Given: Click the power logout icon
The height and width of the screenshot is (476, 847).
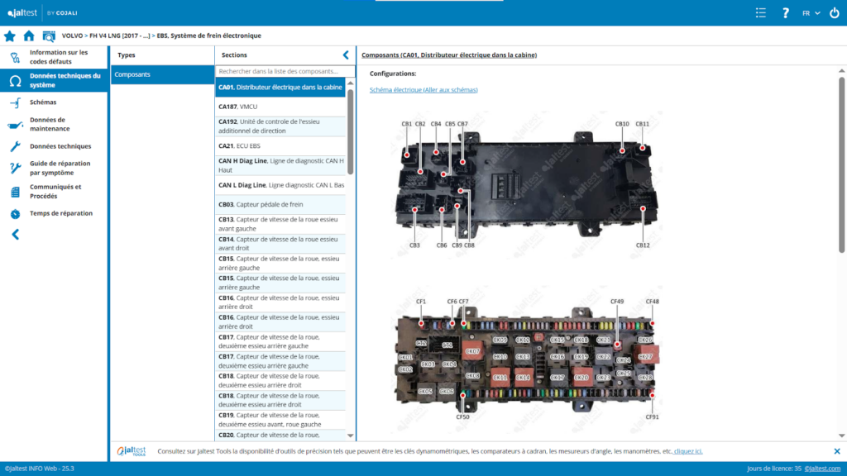Looking at the screenshot, I should [834, 13].
